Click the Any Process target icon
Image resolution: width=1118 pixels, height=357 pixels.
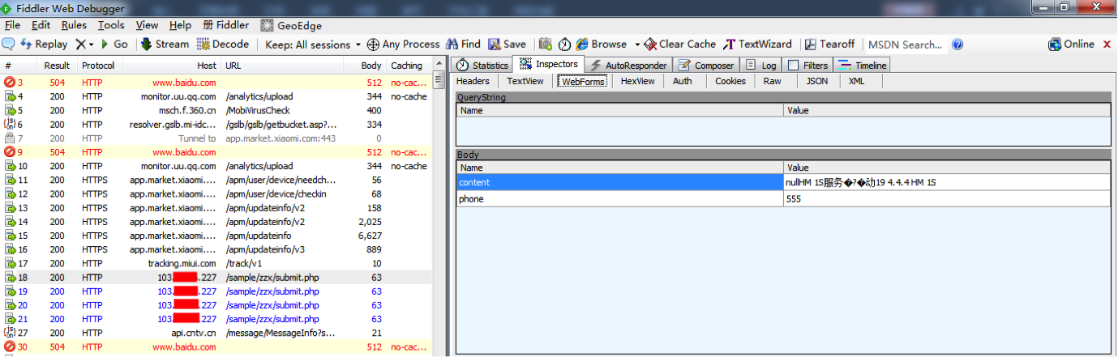[x=374, y=45]
